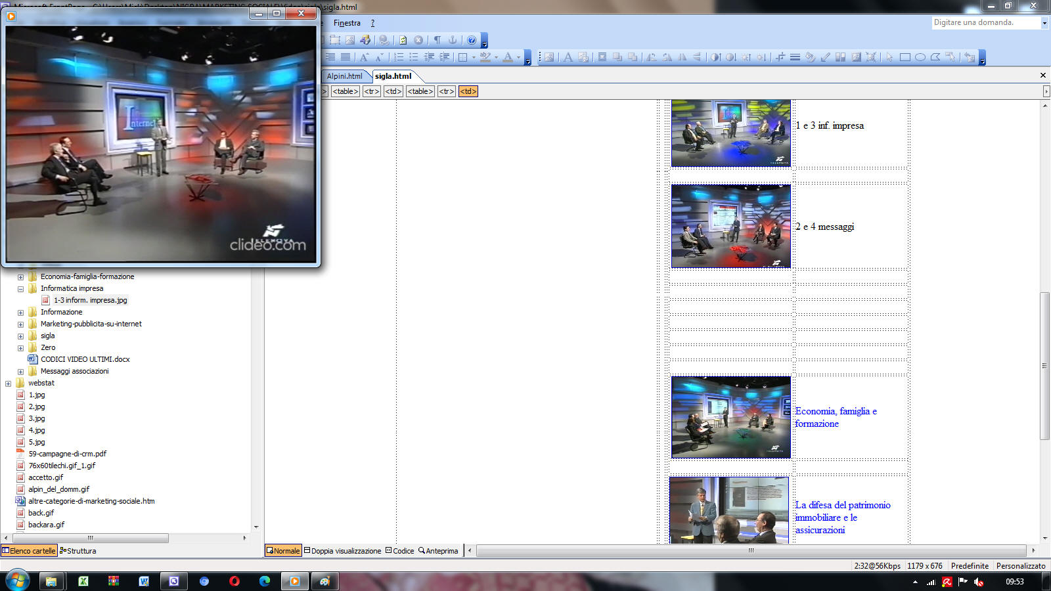Screen dimensions: 1051x591
Task: Click the Help question mark icon
Action: coord(472,40)
